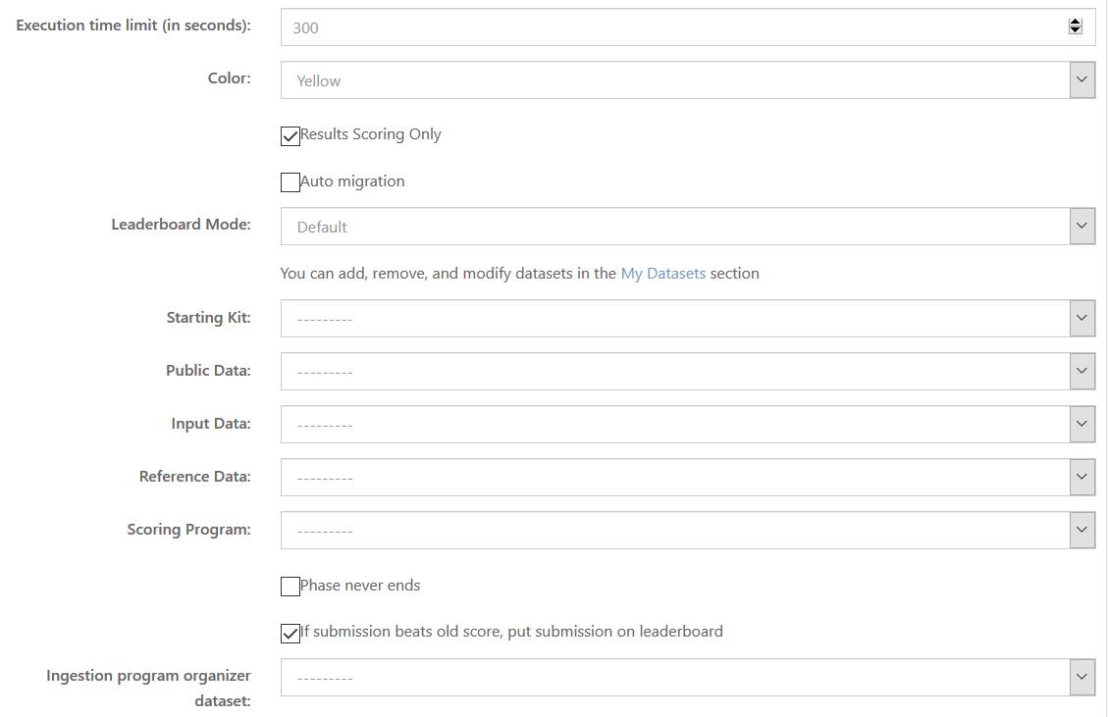Enable Auto migration
This screenshot has width=1108, height=717.
(x=290, y=181)
